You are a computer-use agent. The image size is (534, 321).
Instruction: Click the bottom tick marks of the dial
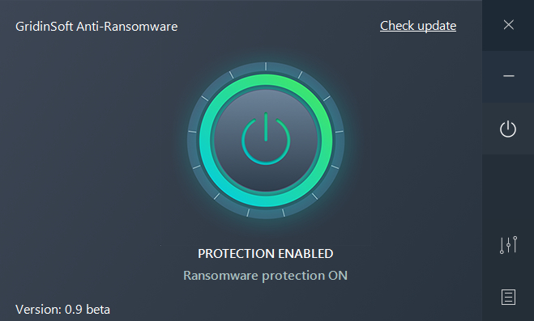tap(266, 213)
